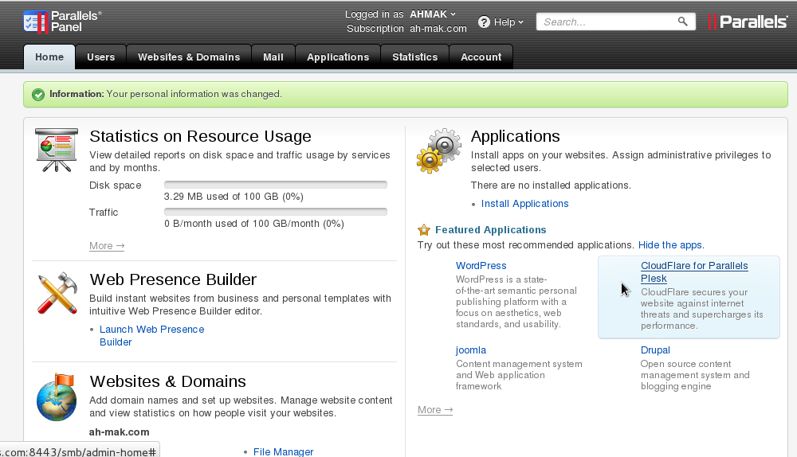Click the Web Presence Builder heading

(x=173, y=279)
